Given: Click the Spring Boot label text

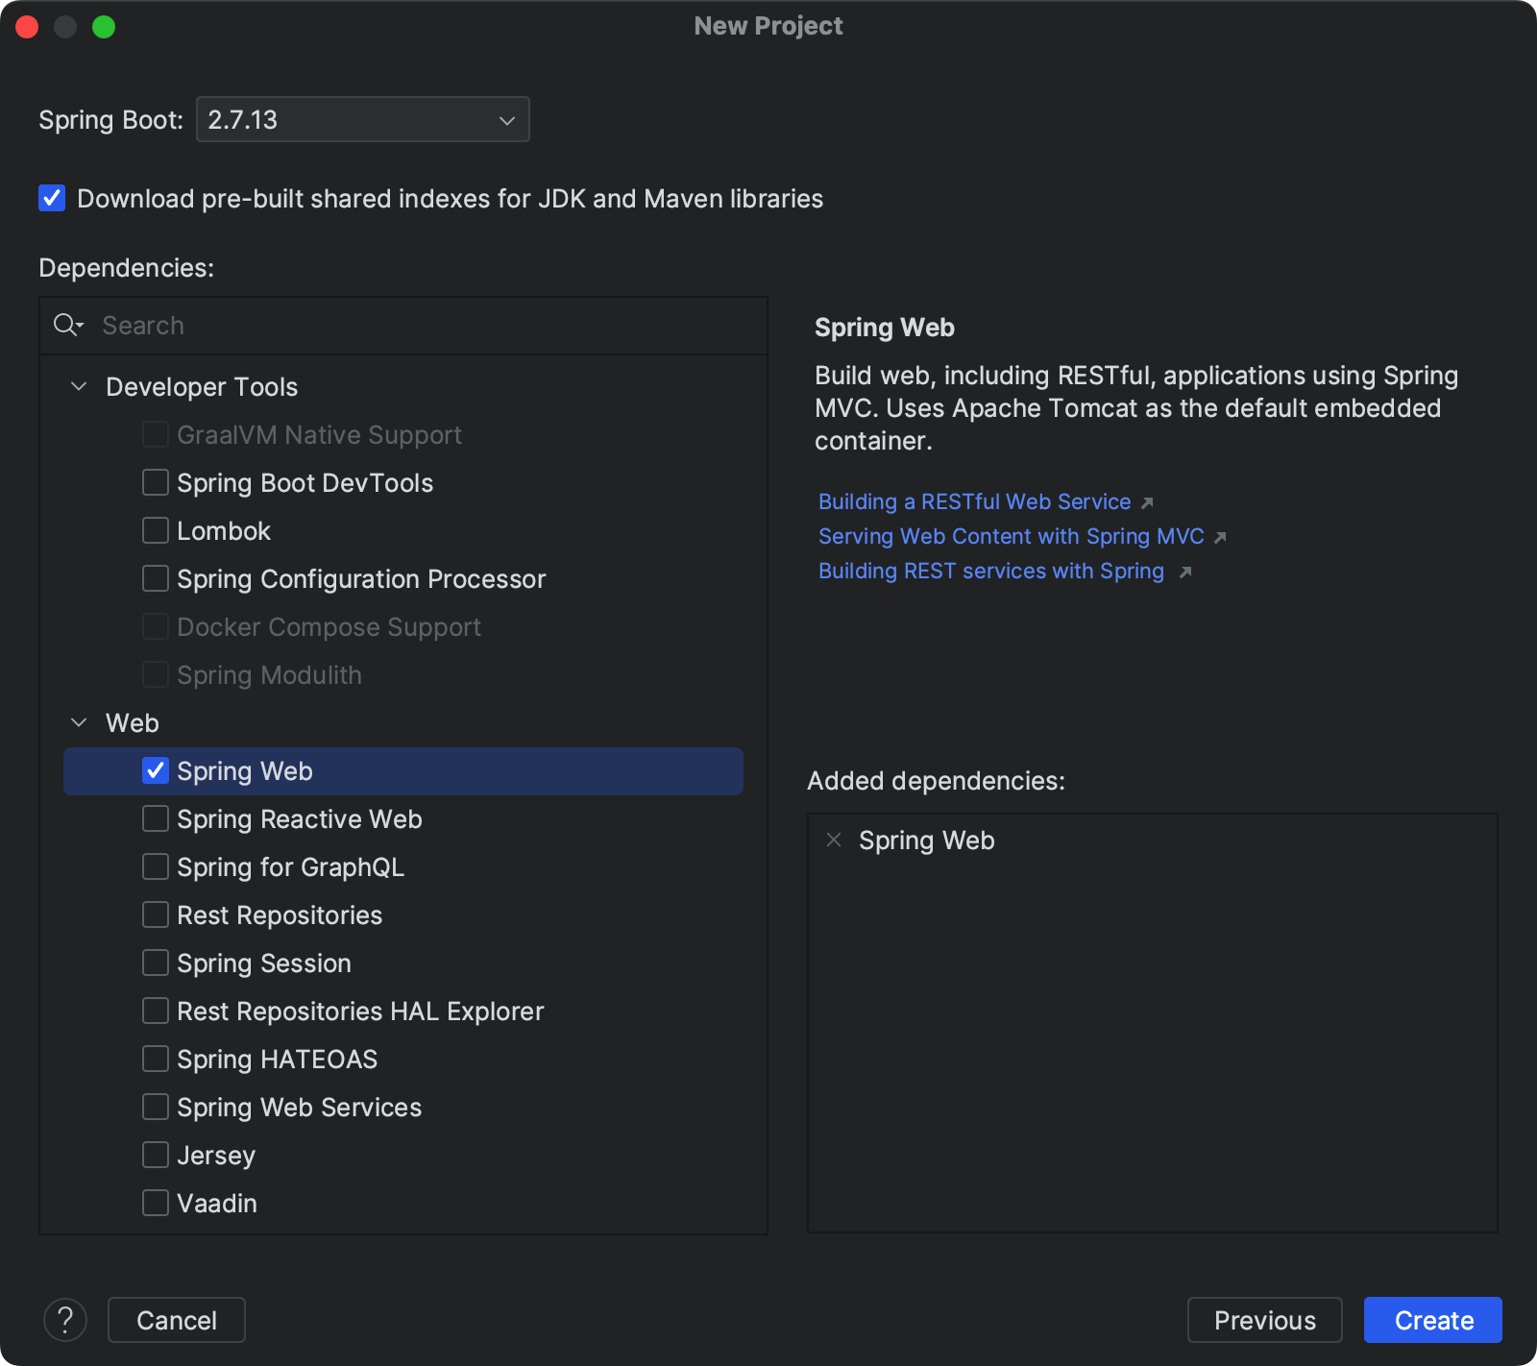Looking at the screenshot, I should coord(110,120).
